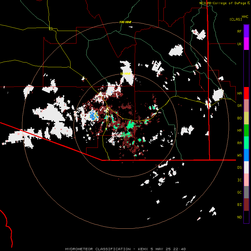Click the [CLAS] units label
Screen dimensions: 251x251
pos(236,20)
